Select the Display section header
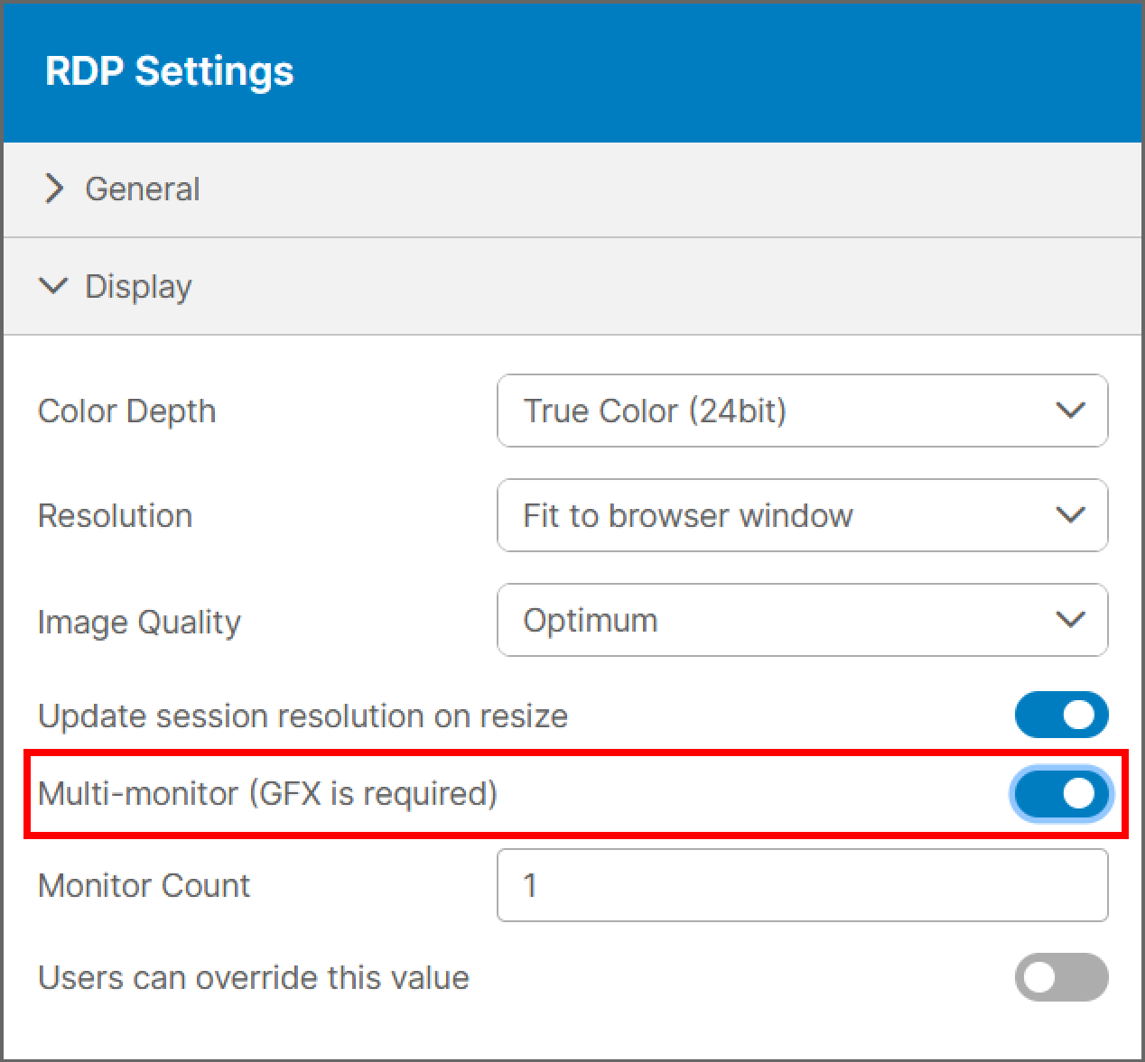1145x1062 pixels. coord(572,286)
